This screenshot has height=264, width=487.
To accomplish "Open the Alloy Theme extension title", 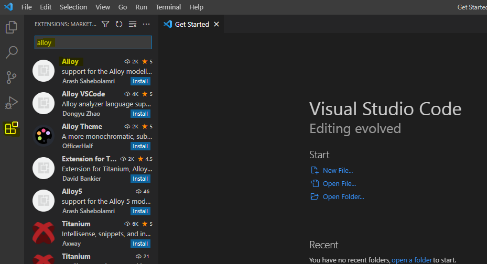I will coord(82,127).
